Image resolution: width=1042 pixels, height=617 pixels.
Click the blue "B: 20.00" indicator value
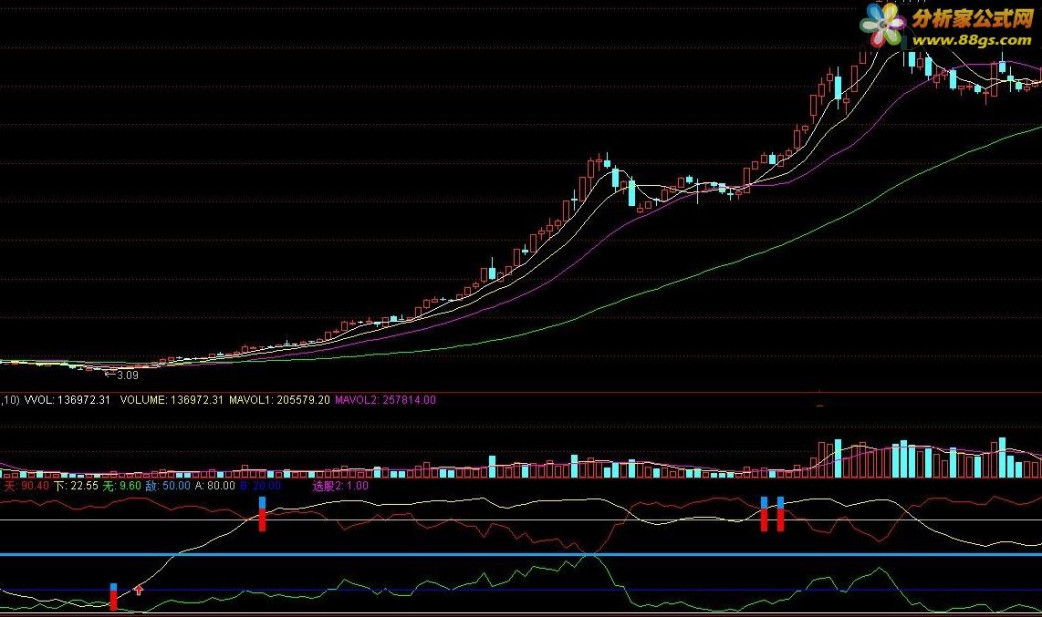tap(261, 486)
